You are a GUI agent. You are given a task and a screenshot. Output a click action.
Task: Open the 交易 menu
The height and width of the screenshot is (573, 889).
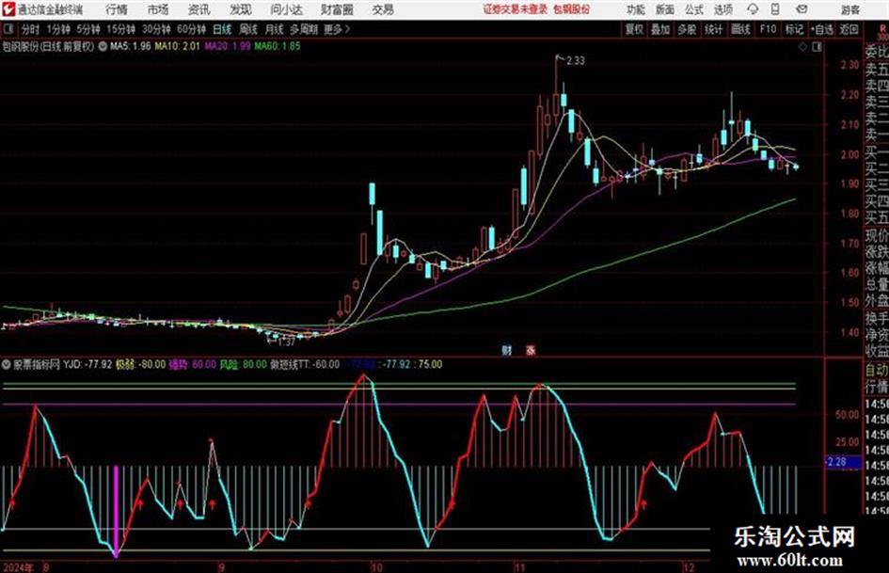coord(383,9)
